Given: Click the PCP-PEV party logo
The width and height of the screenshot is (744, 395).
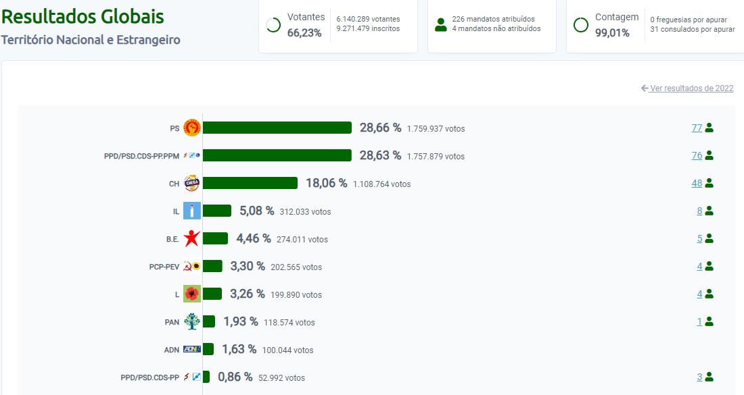Looking at the screenshot, I should 192,267.
